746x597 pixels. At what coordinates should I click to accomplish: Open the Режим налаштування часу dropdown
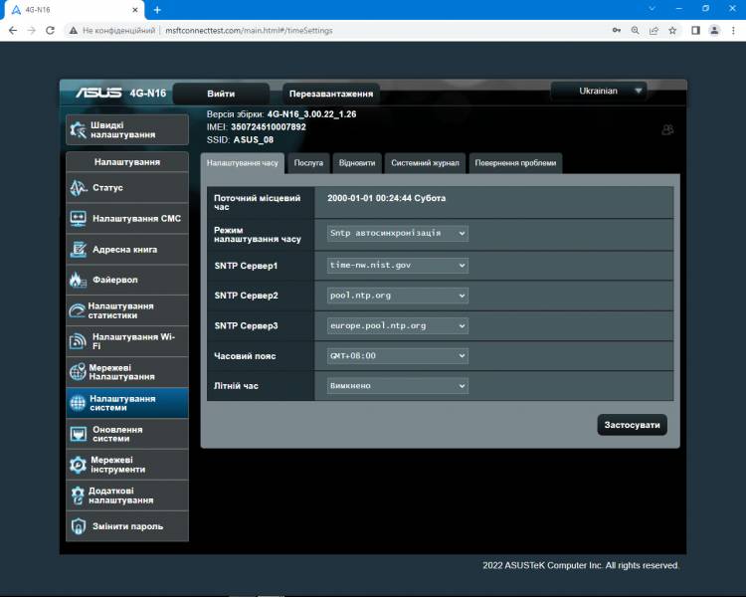click(397, 233)
